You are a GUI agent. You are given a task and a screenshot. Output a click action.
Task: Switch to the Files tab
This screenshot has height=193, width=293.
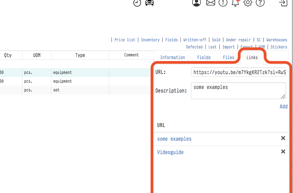[x=228, y=57]
